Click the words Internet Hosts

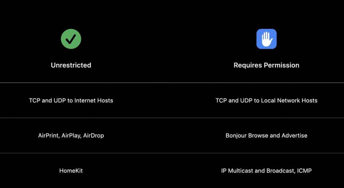click(94, 100)
